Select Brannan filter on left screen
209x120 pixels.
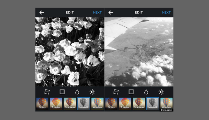point(70,104)
